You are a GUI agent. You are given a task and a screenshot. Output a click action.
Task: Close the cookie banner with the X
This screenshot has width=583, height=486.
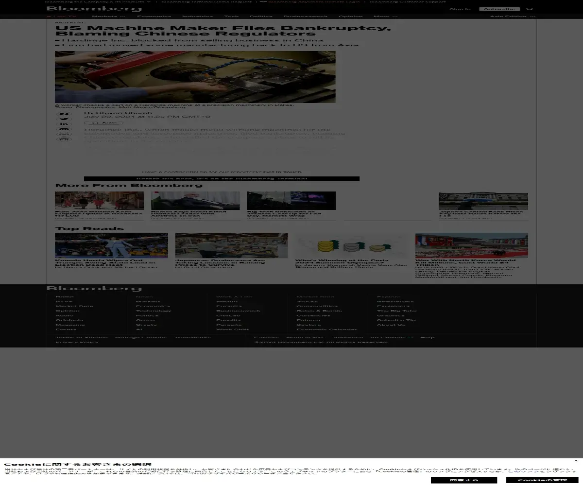[x=576, y=460]
